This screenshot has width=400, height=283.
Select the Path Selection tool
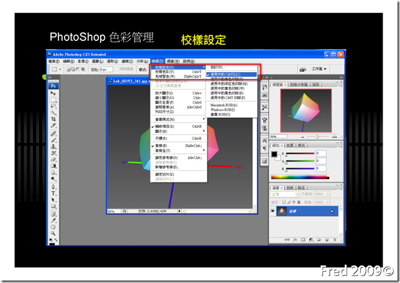(x=53, y=200)
